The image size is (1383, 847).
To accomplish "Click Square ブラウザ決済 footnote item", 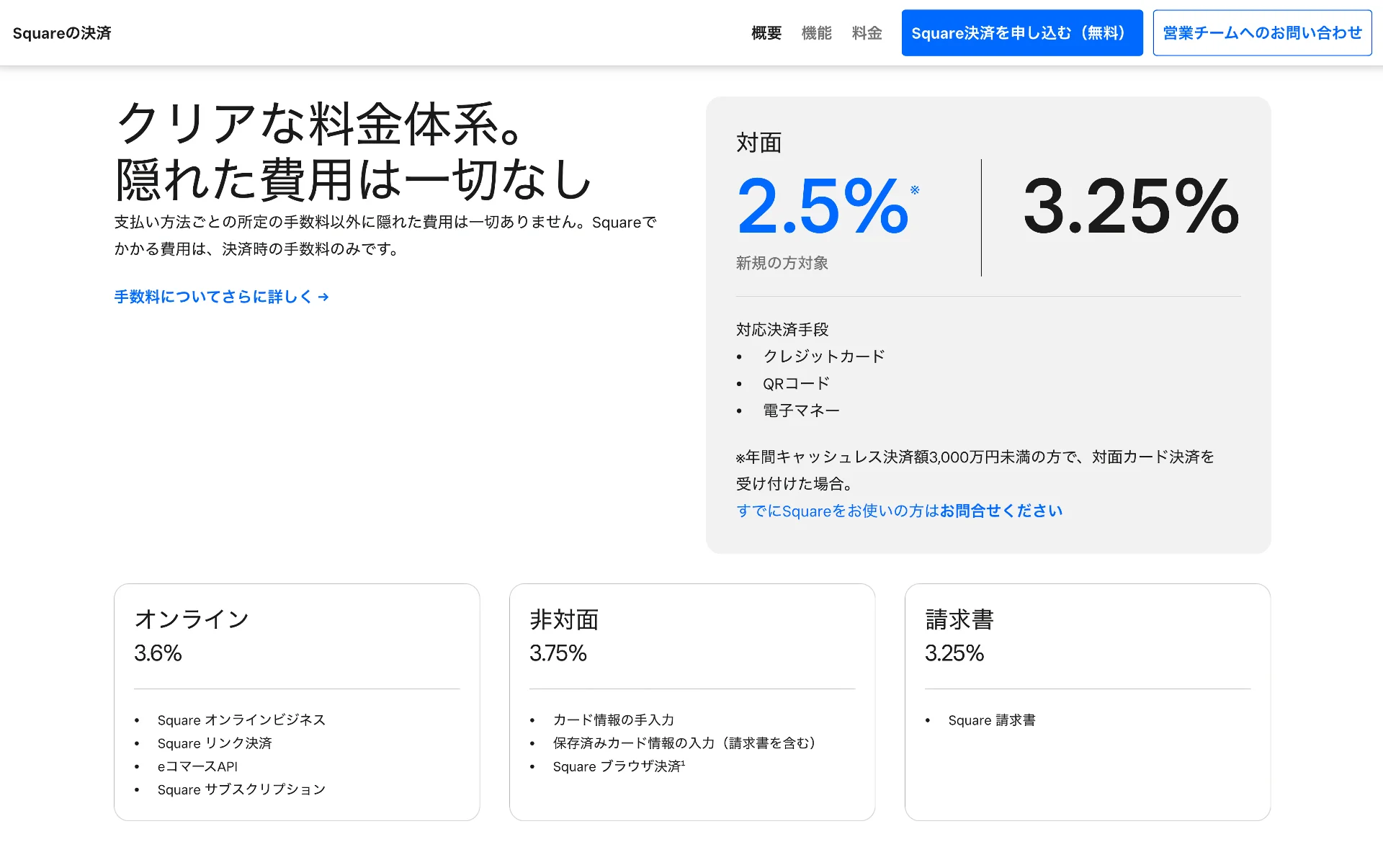I will coord(618,766).
